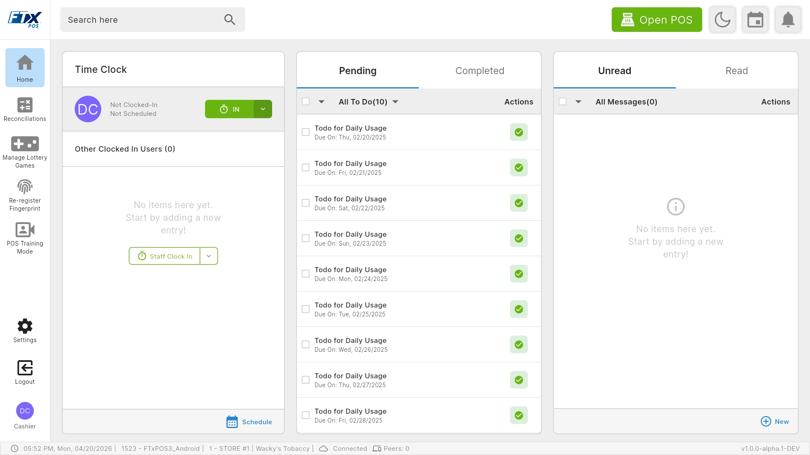Open the Home sidebar icon
Image resolution: width=810 pixels, height=455 pixels.
pos(25,67)
